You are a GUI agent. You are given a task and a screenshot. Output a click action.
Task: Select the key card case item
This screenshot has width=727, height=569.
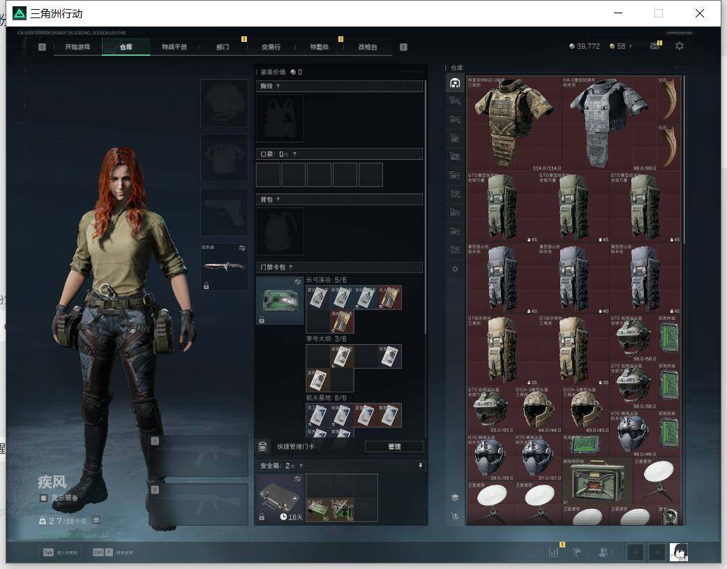pyautogui.click(x=280, y=300)
